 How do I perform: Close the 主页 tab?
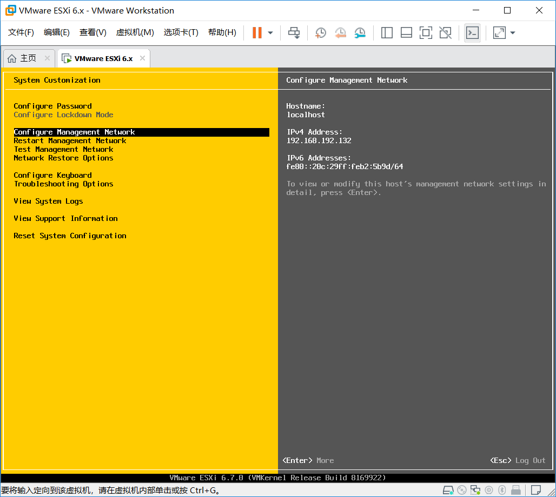47,58
